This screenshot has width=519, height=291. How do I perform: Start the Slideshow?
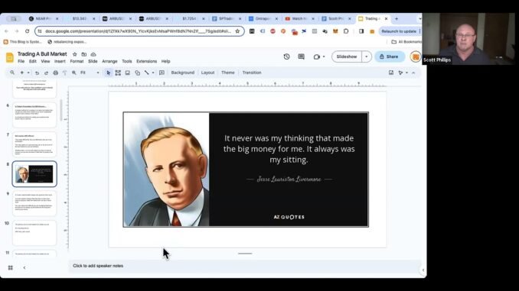coord(347,57)
